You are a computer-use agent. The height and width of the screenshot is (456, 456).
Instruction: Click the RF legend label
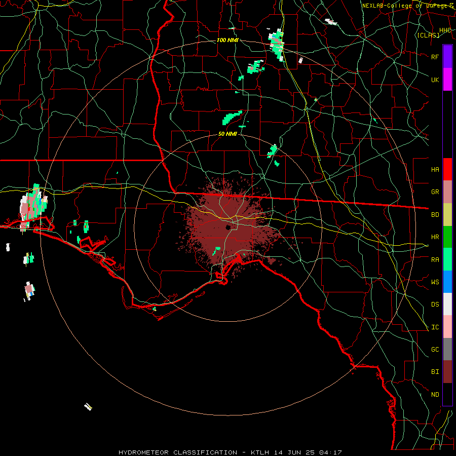[435, 57]
